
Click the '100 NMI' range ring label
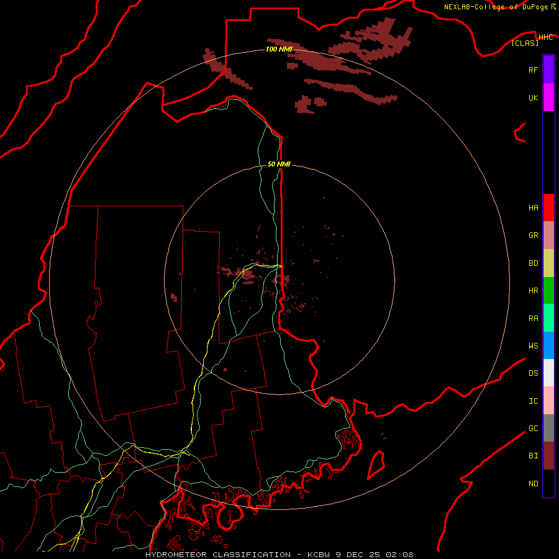[279, 49]
